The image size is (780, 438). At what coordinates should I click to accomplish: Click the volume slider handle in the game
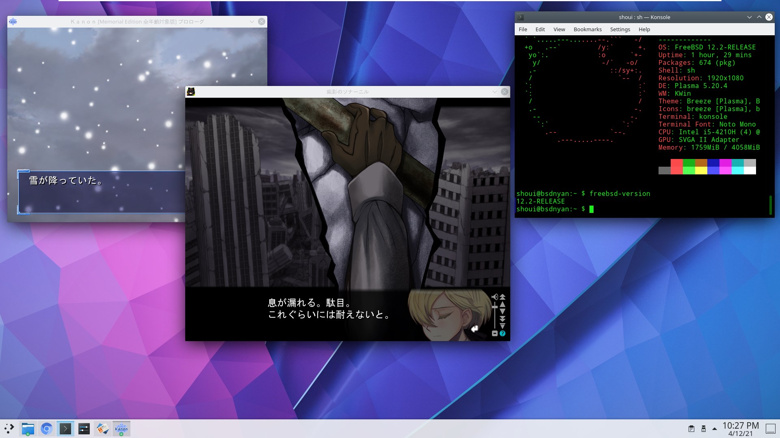(x=494, y=307)
